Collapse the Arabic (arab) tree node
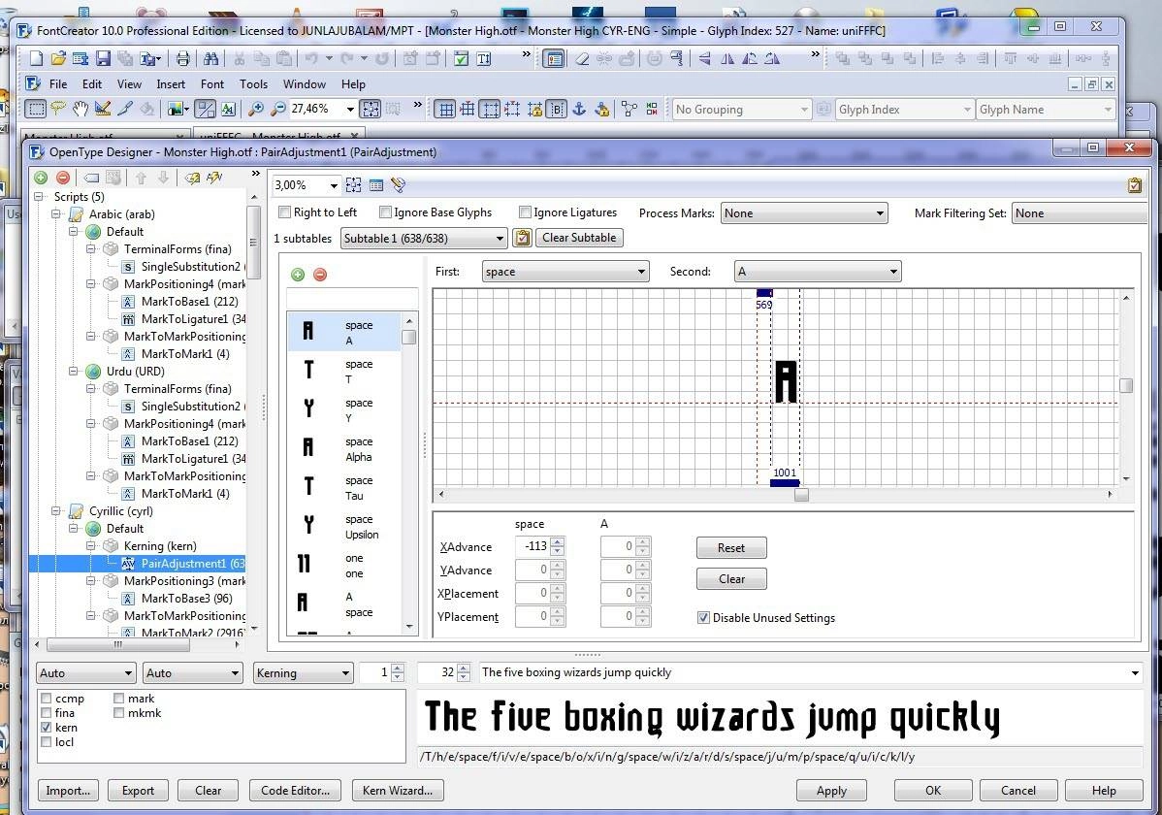 coord(55,214)
